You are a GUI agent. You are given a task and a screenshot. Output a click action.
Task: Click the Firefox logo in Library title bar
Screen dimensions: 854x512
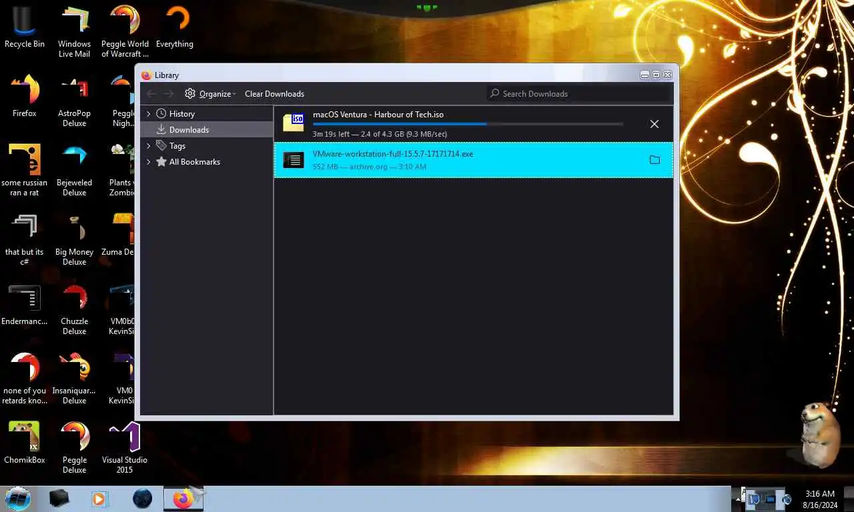click(147, 75)
